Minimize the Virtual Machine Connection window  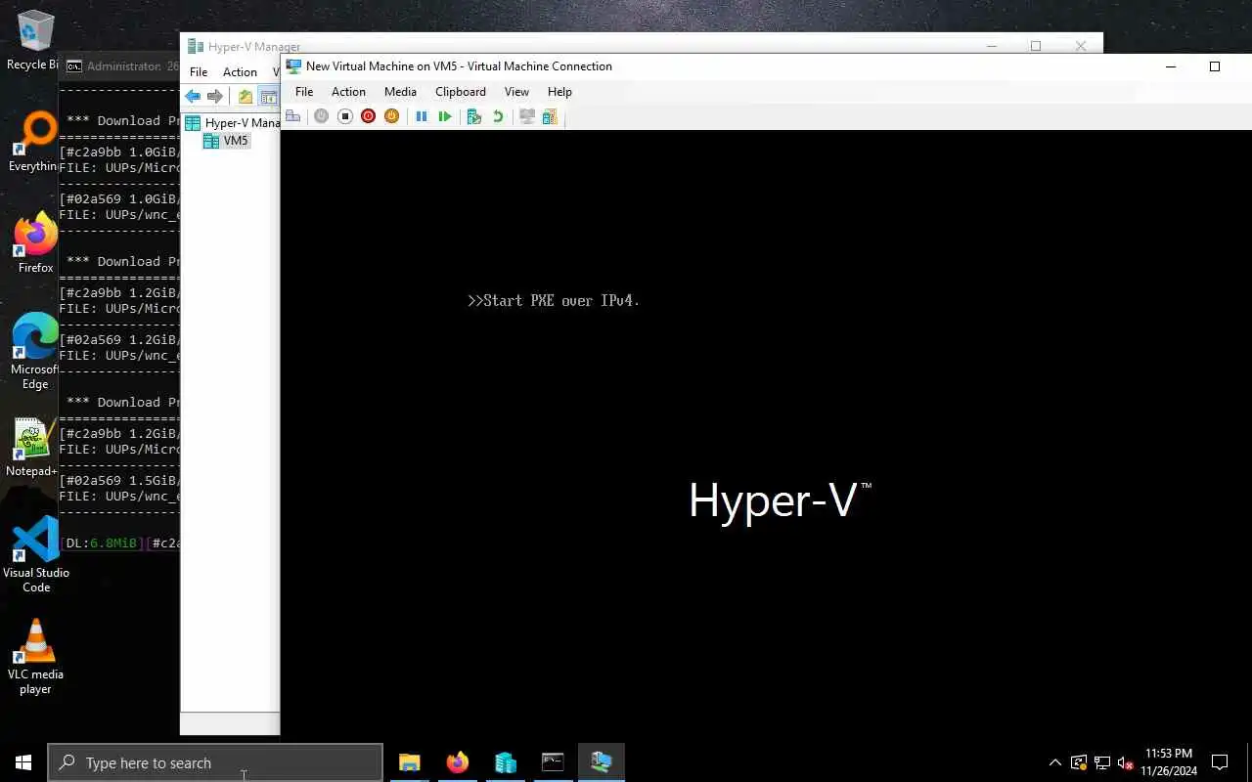[1171, 66]
